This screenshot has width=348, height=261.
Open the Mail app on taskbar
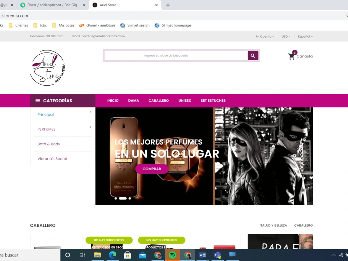pyautogui.click(x=142, y=255)
